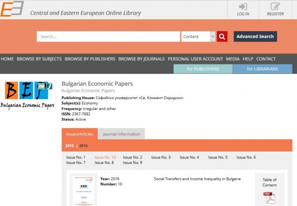Click the Economy subject value
This screenshot has width=297, height=206.
[x=90, y=103]
